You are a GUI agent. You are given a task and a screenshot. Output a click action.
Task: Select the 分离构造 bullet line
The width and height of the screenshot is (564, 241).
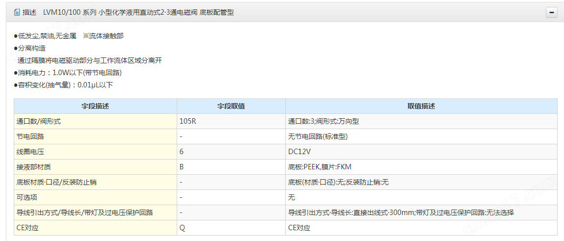tap(30, 48)
